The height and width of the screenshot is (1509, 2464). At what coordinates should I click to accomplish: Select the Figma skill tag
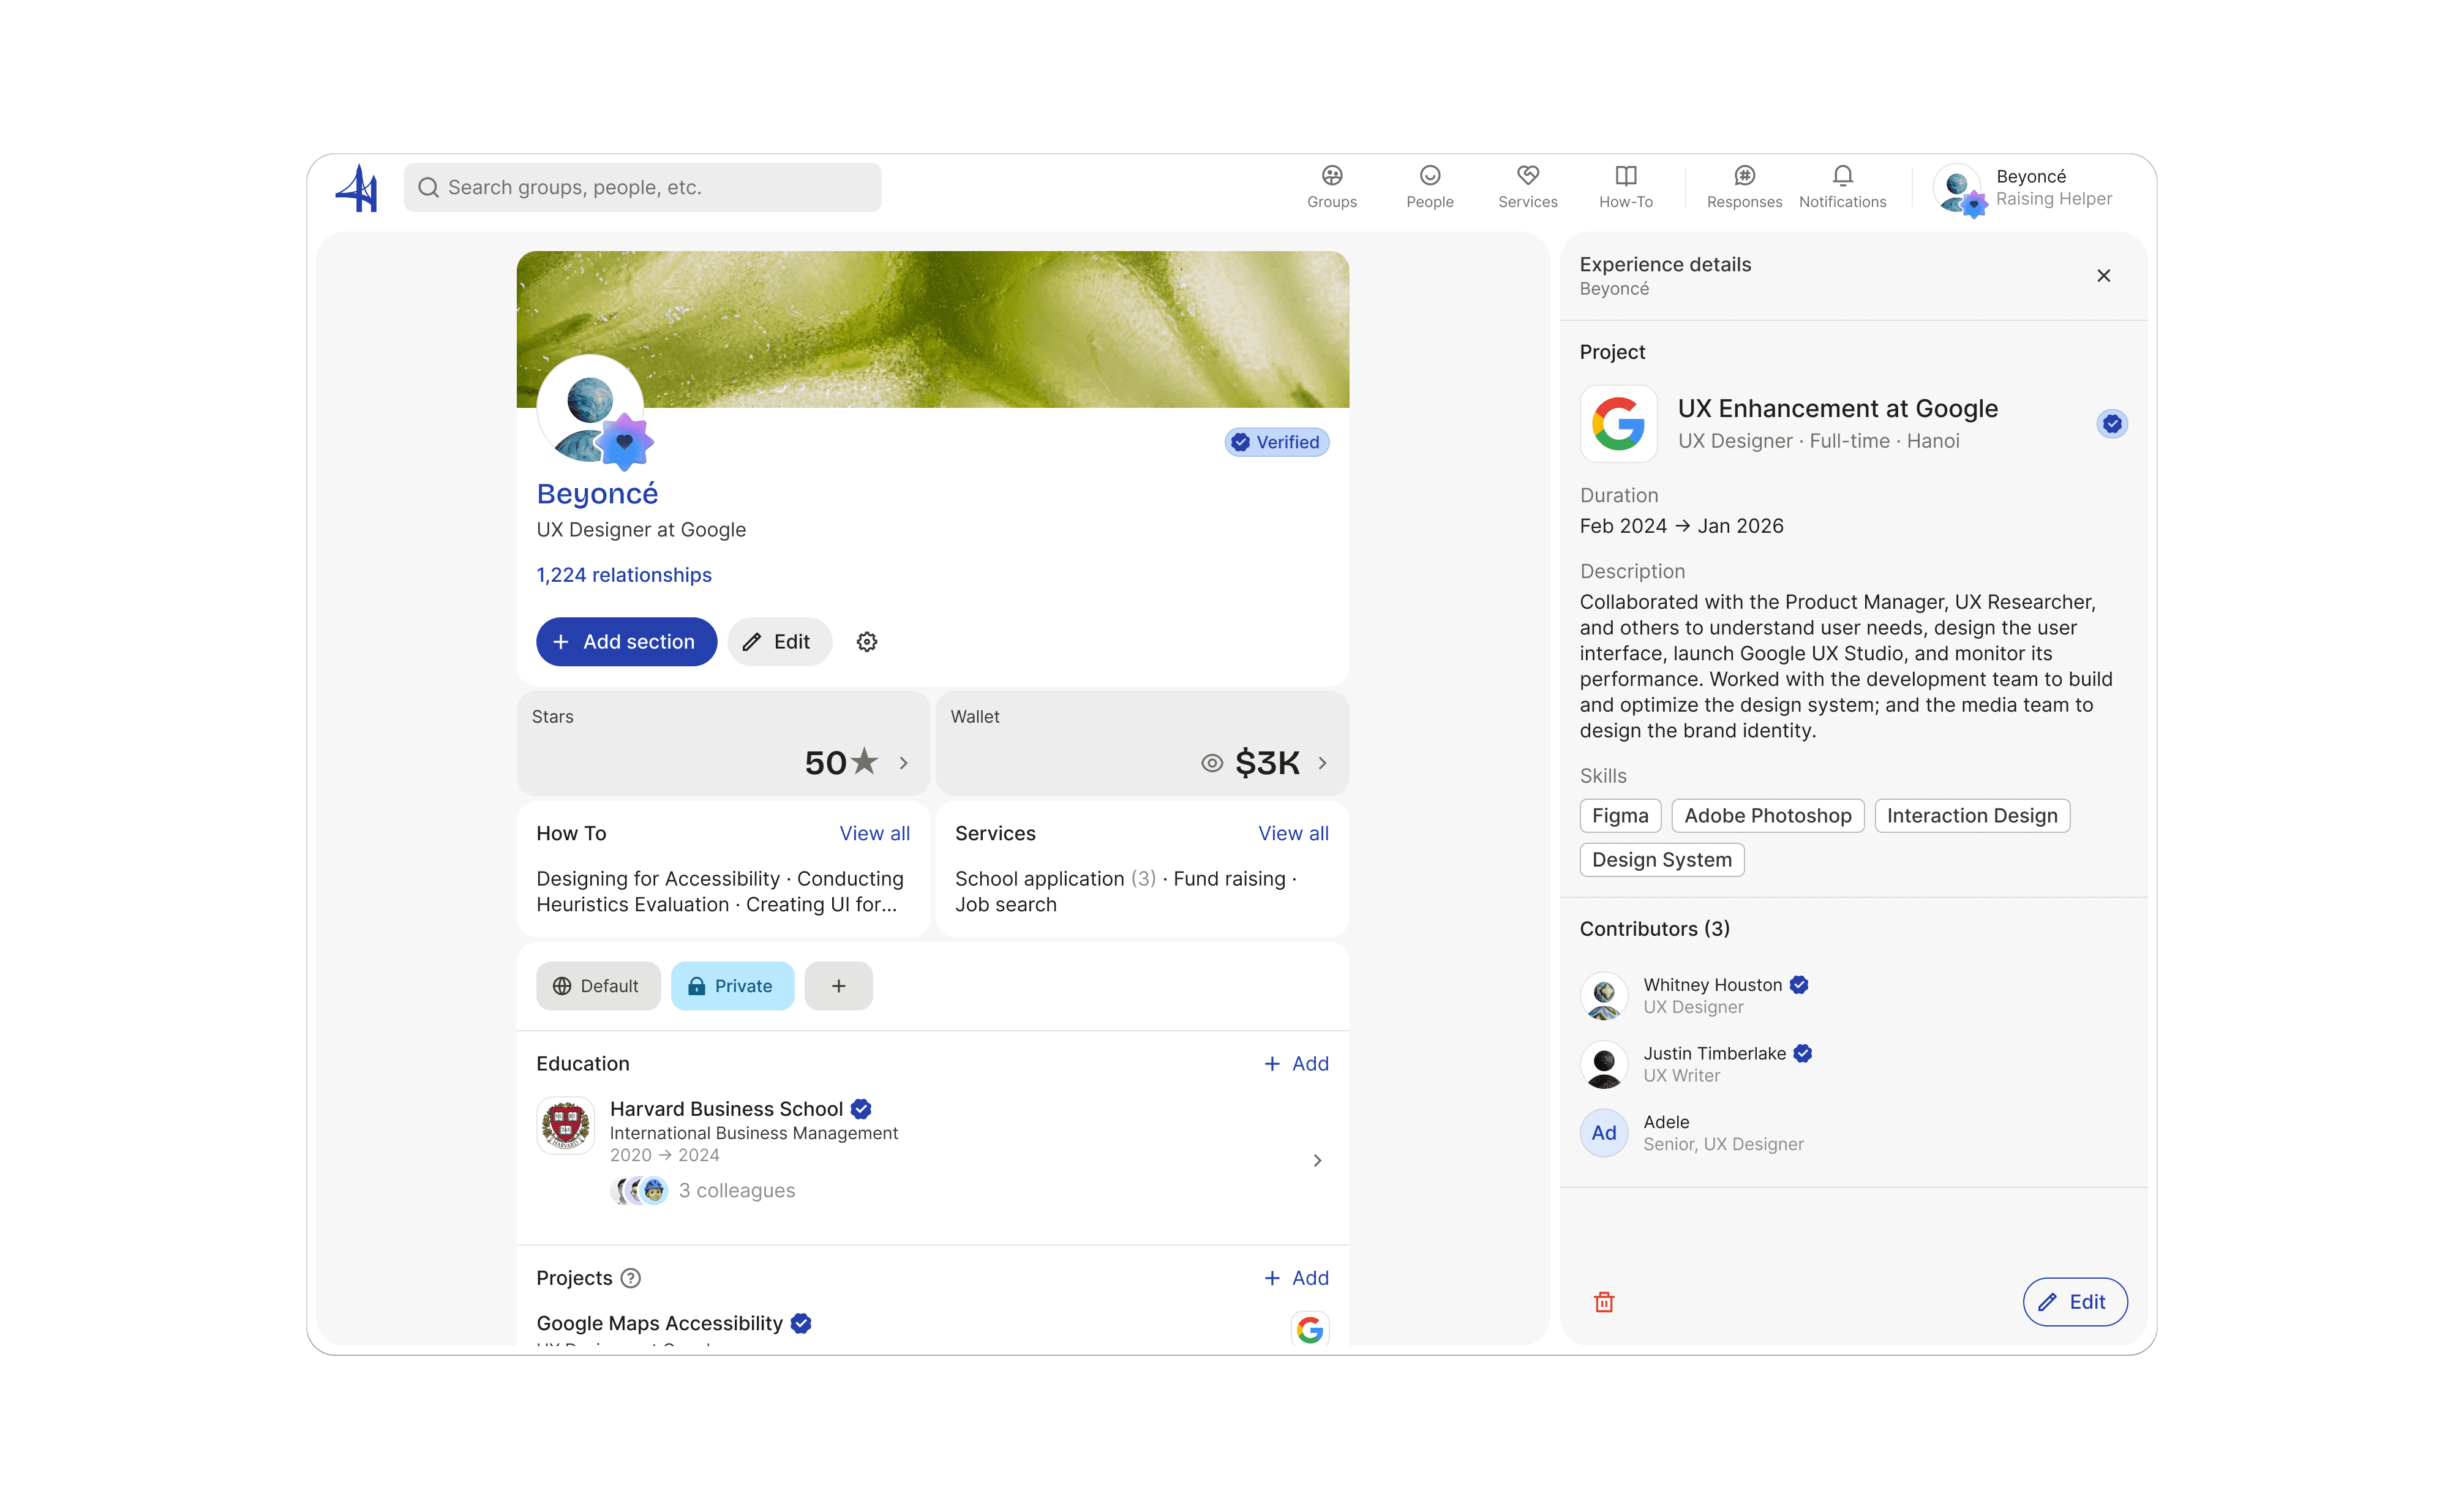[1620, 816]
